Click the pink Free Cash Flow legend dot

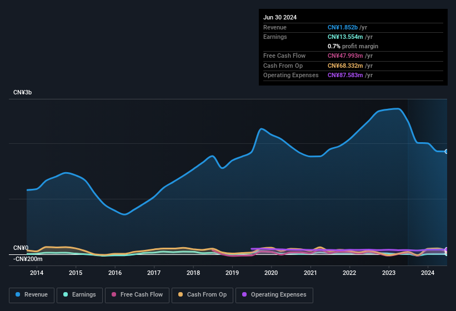[114, 294]
